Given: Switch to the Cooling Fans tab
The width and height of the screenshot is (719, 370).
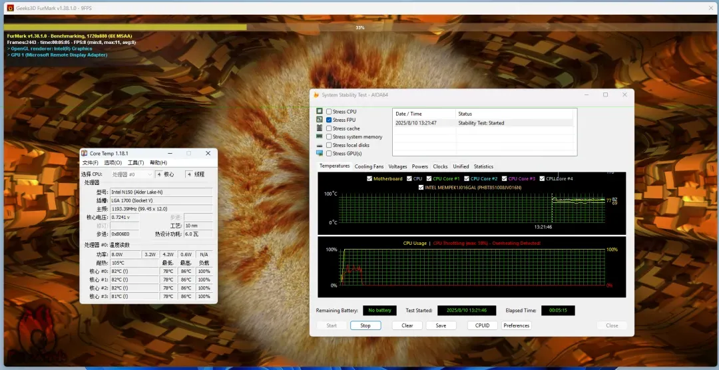Looking at the screenshot, I should pos(369,166).
